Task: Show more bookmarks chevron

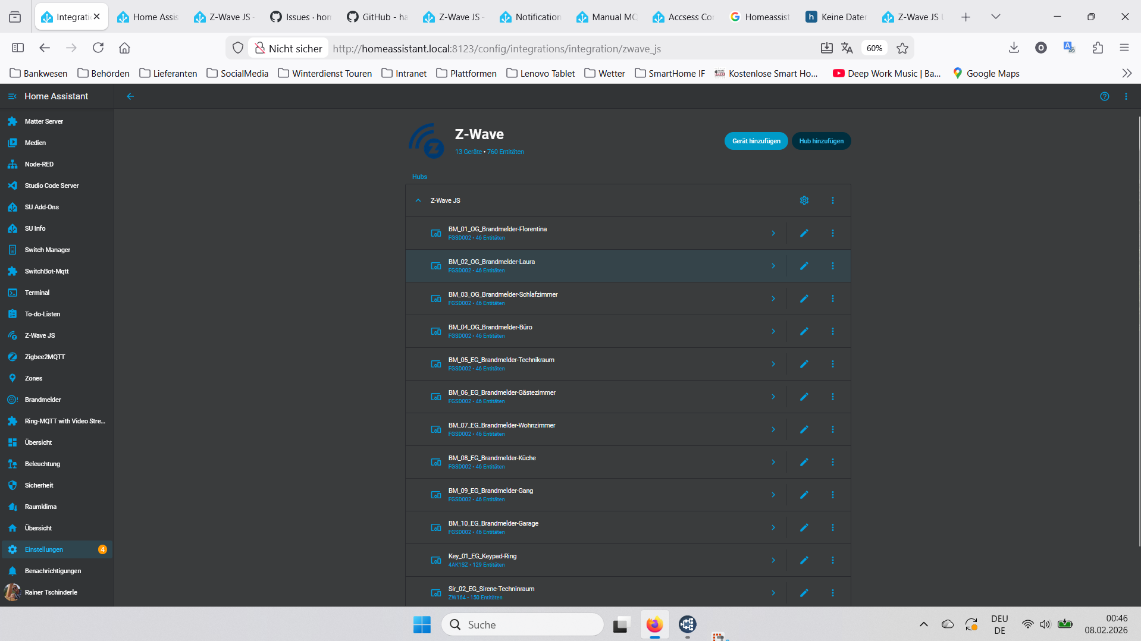Action: (x=1127, y=73)
